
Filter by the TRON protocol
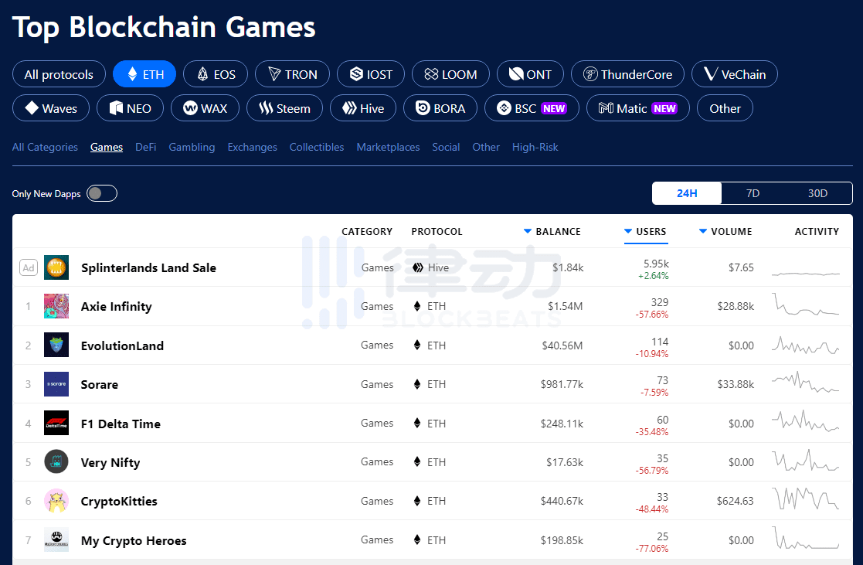(292, 73)
